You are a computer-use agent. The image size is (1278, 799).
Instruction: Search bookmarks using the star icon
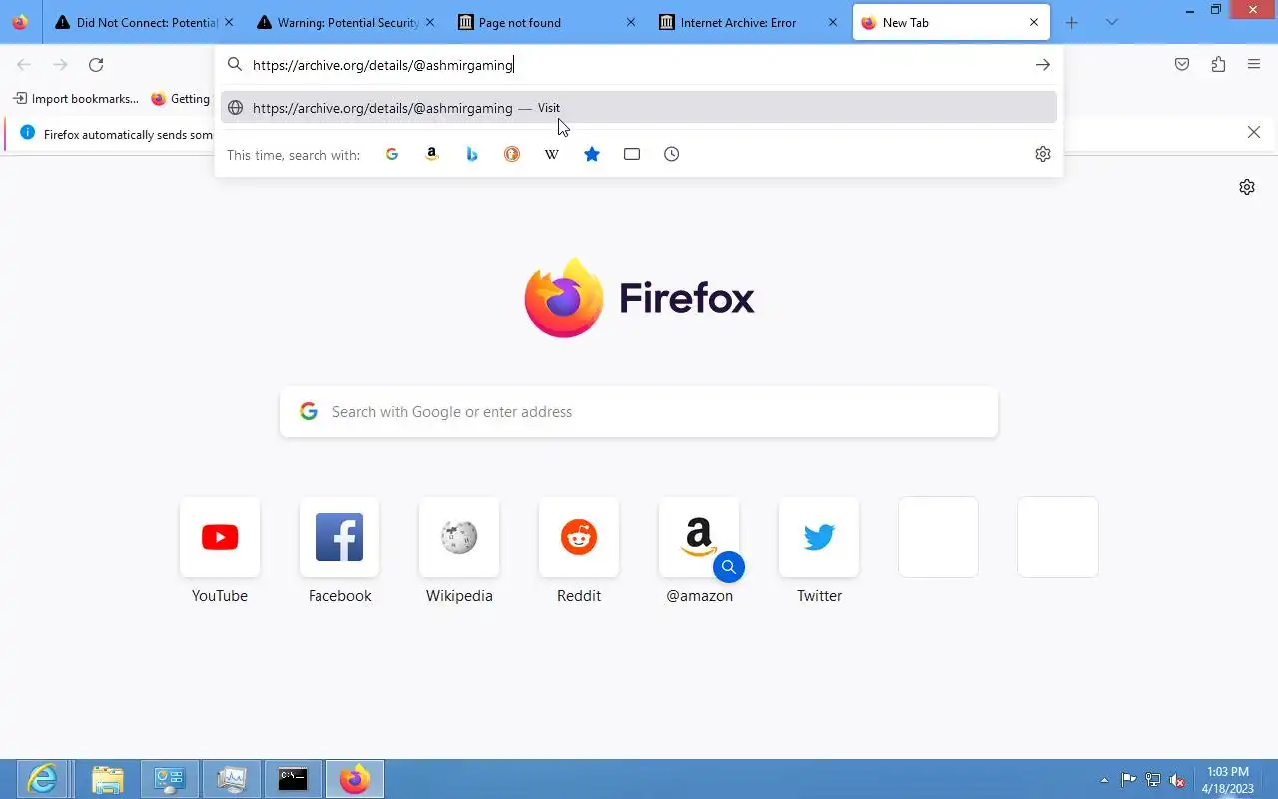[592, 154]
